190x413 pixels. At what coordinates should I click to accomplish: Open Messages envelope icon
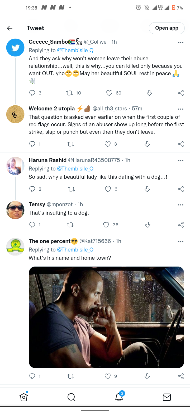click(167, 397)
